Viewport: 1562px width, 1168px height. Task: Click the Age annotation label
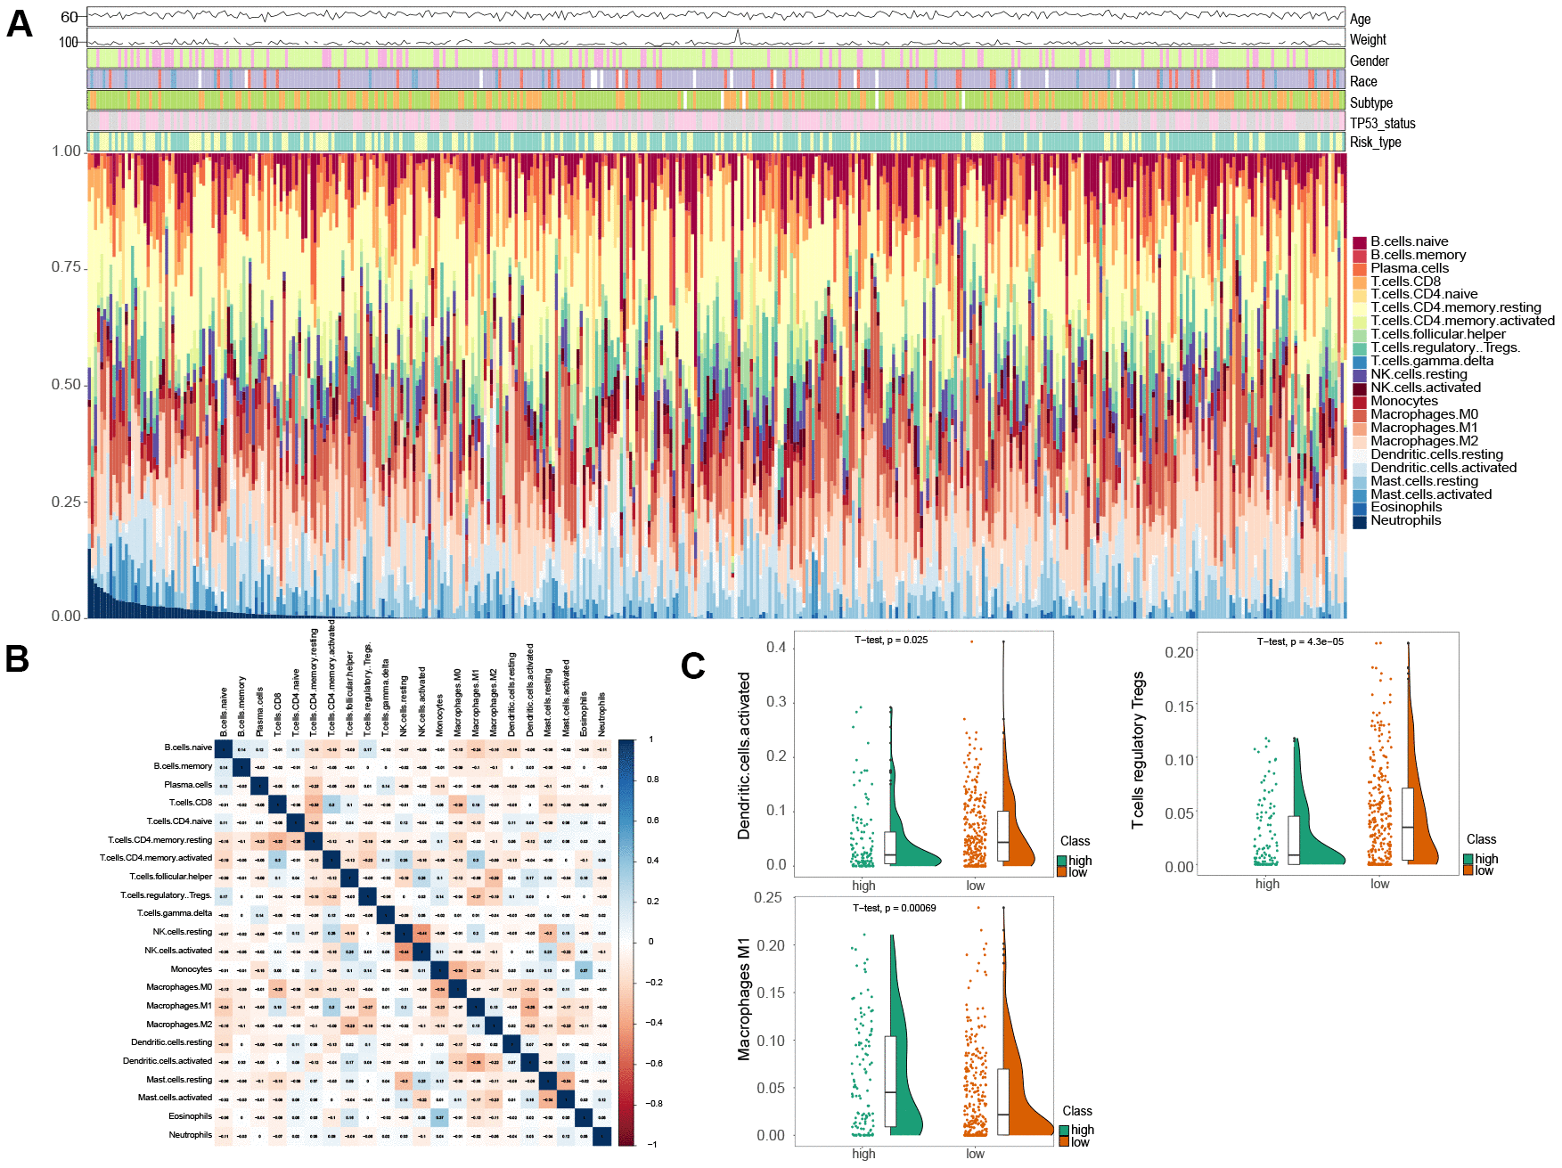click(1360, 19)
